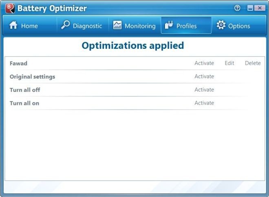The width and height of the screenshot is (269, 197).
Task: Click the Diagnostic magnifying glass icon
Action: tap(65, 25)
